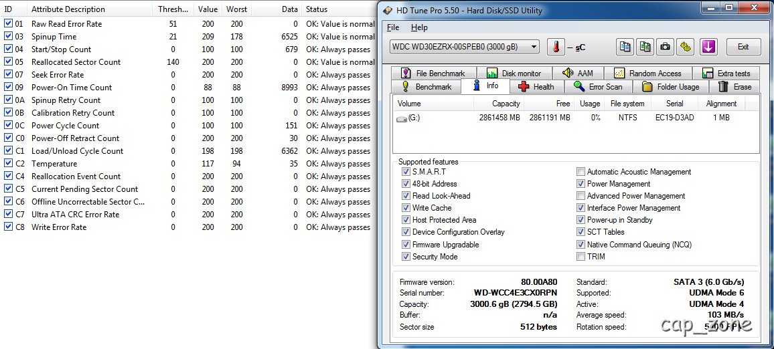Click the copy text to clipboard icon
774x349 pixels.
625,47
